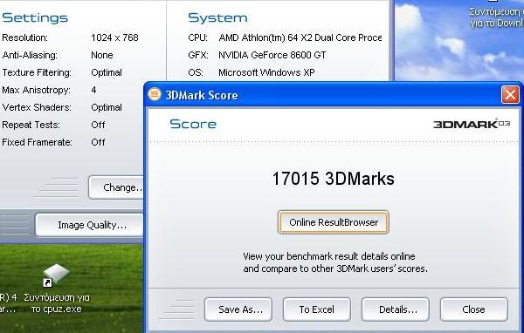Click the Max Anisotropy value 4
The image size is (524, 333).
pyautogui.click(x=93, y=90)
